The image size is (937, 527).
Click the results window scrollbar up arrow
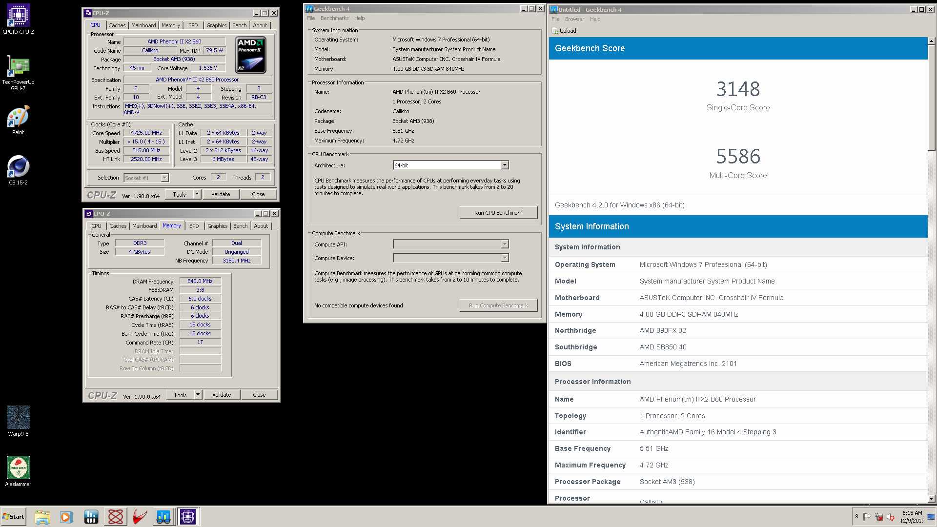[x=931, y=41]
